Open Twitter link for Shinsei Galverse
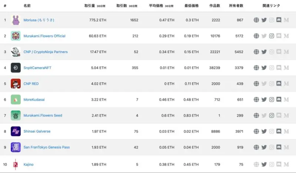The width and height of the screenshot is (296, 173). (264, 131)
